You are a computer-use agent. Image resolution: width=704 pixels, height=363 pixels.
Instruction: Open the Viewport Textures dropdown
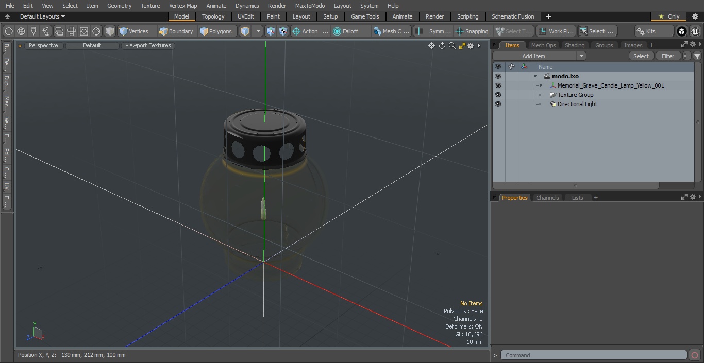pyautogui.click(x=148, y=46)
